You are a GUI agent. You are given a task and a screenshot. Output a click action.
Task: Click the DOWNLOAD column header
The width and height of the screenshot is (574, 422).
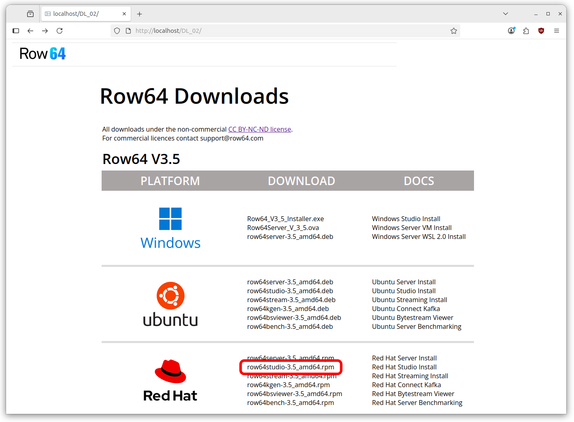[302, 181]
